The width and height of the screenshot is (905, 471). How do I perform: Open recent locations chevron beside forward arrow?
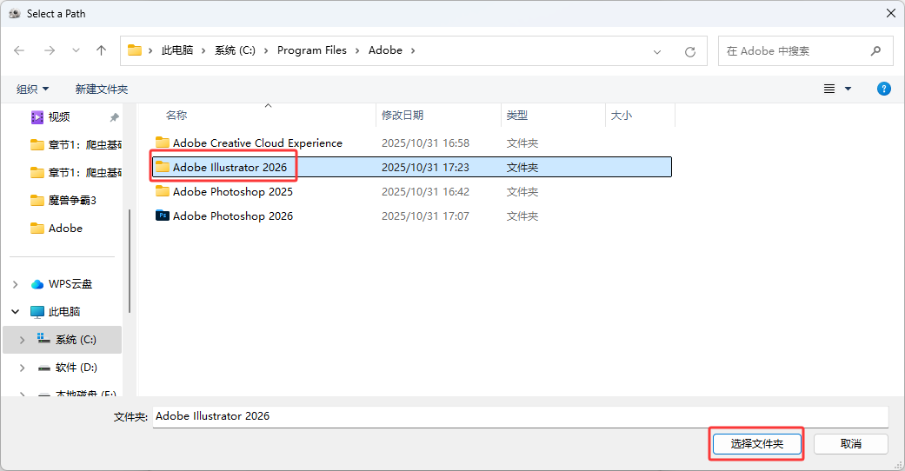[76, 50]
